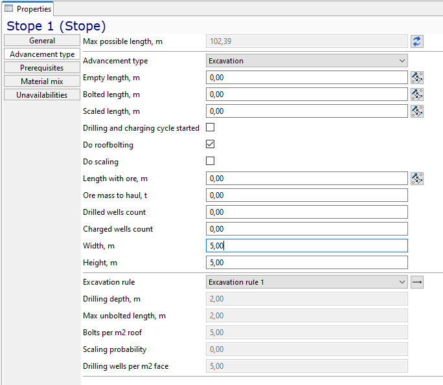Click the Scaling probability field

point(307,349)
